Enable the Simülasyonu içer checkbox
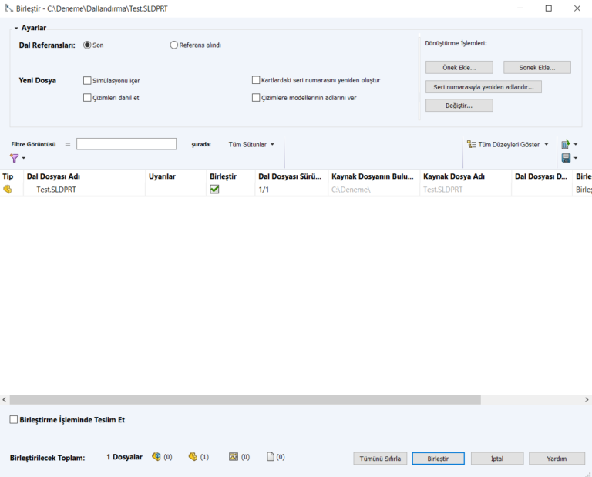 87,80
